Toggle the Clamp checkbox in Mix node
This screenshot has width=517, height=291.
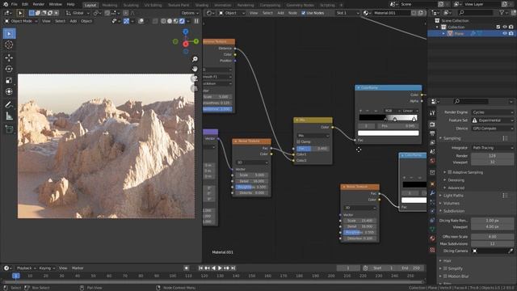tap(298, 142)
